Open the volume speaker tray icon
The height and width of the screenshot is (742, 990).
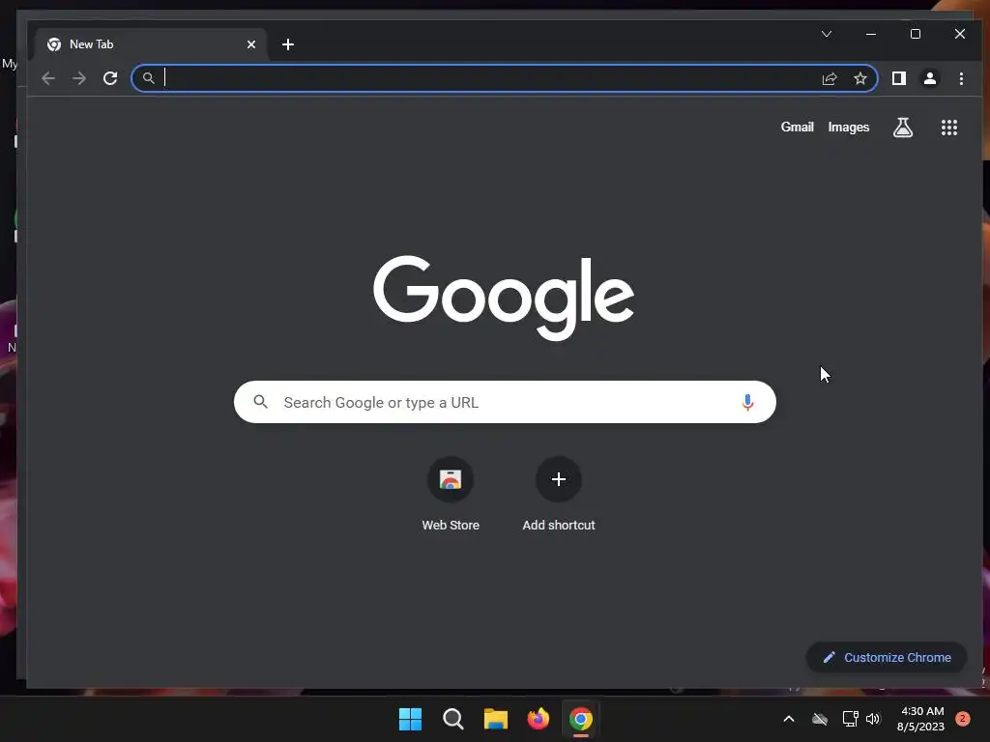tap(873, 719)
